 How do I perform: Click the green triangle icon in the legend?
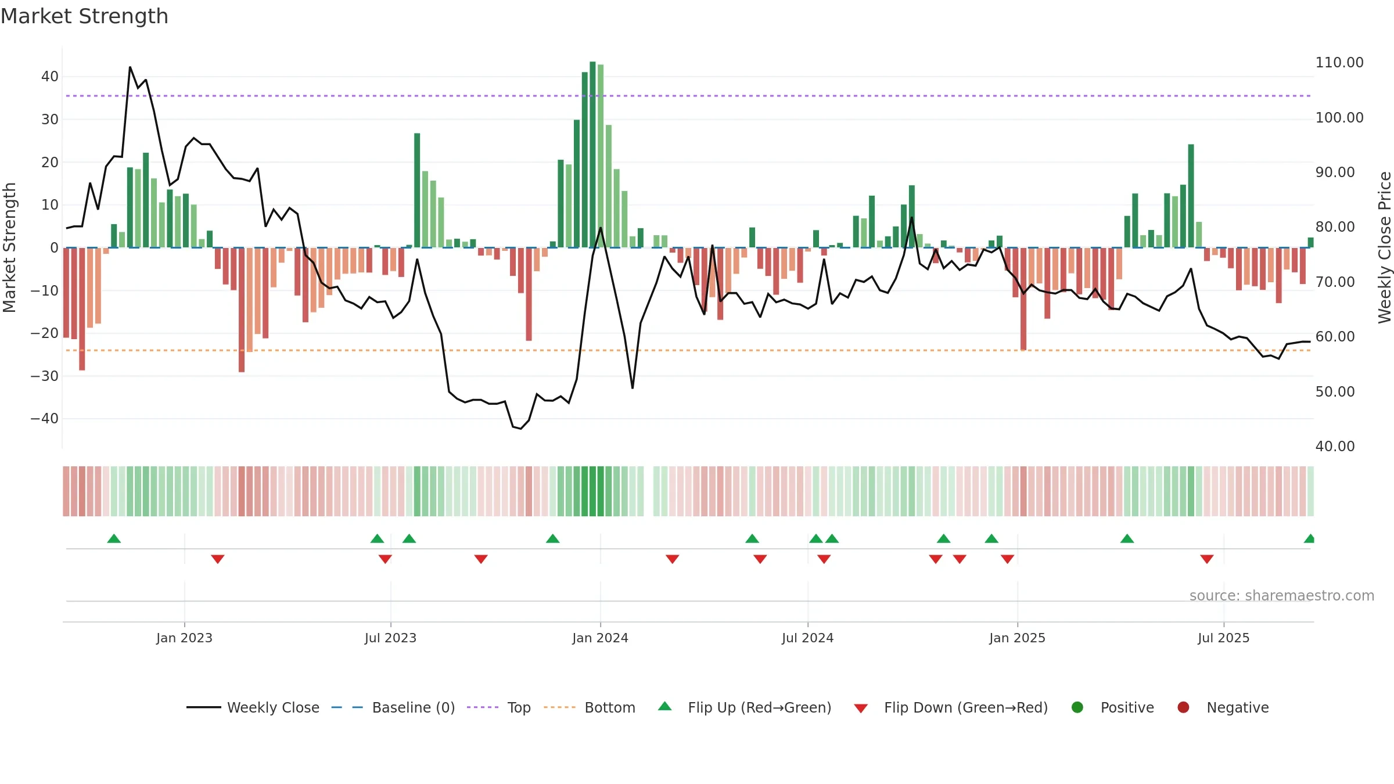point(665,706)
